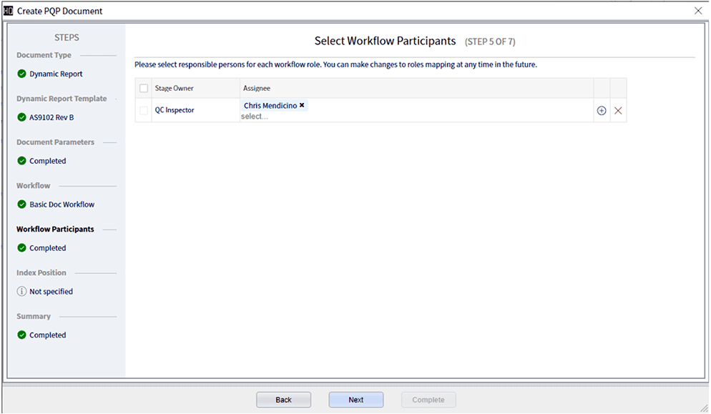Close the Create PQP Document dialog
The height and width of the screenshot is (414, 711).
[698, 11]
